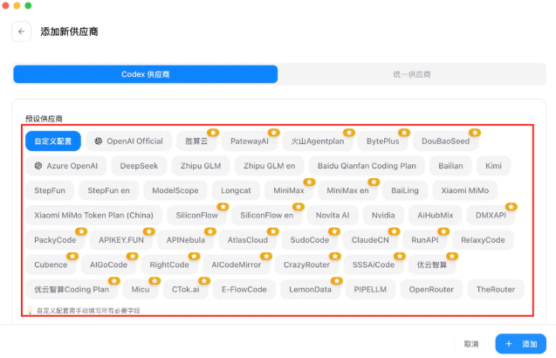The image size is (556, 358).
Task: Select the SiliconFlow preset
Action: pos(196,215)
